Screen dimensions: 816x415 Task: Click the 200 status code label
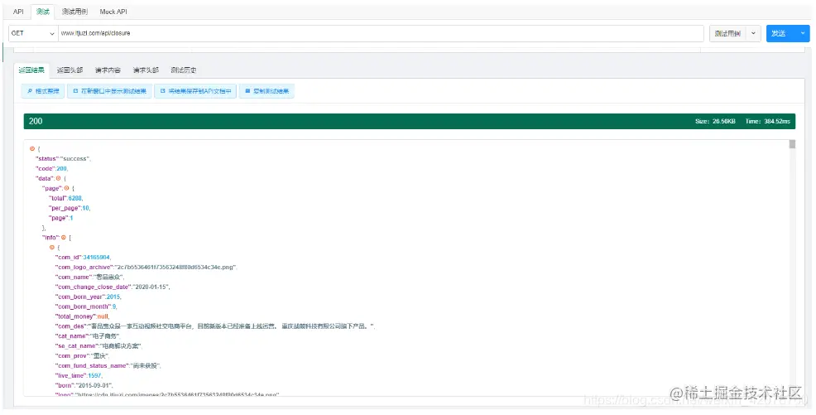[36, 121]
